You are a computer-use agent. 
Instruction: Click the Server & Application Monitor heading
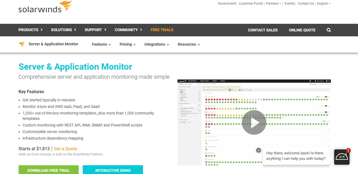click(x=75, y=67)
